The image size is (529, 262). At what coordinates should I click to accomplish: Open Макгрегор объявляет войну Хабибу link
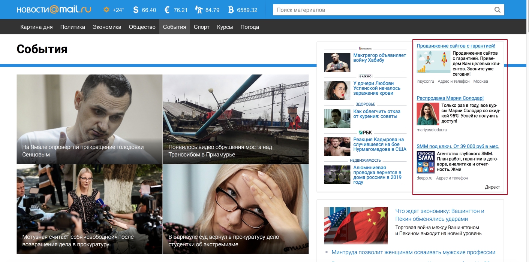point(379,58)
